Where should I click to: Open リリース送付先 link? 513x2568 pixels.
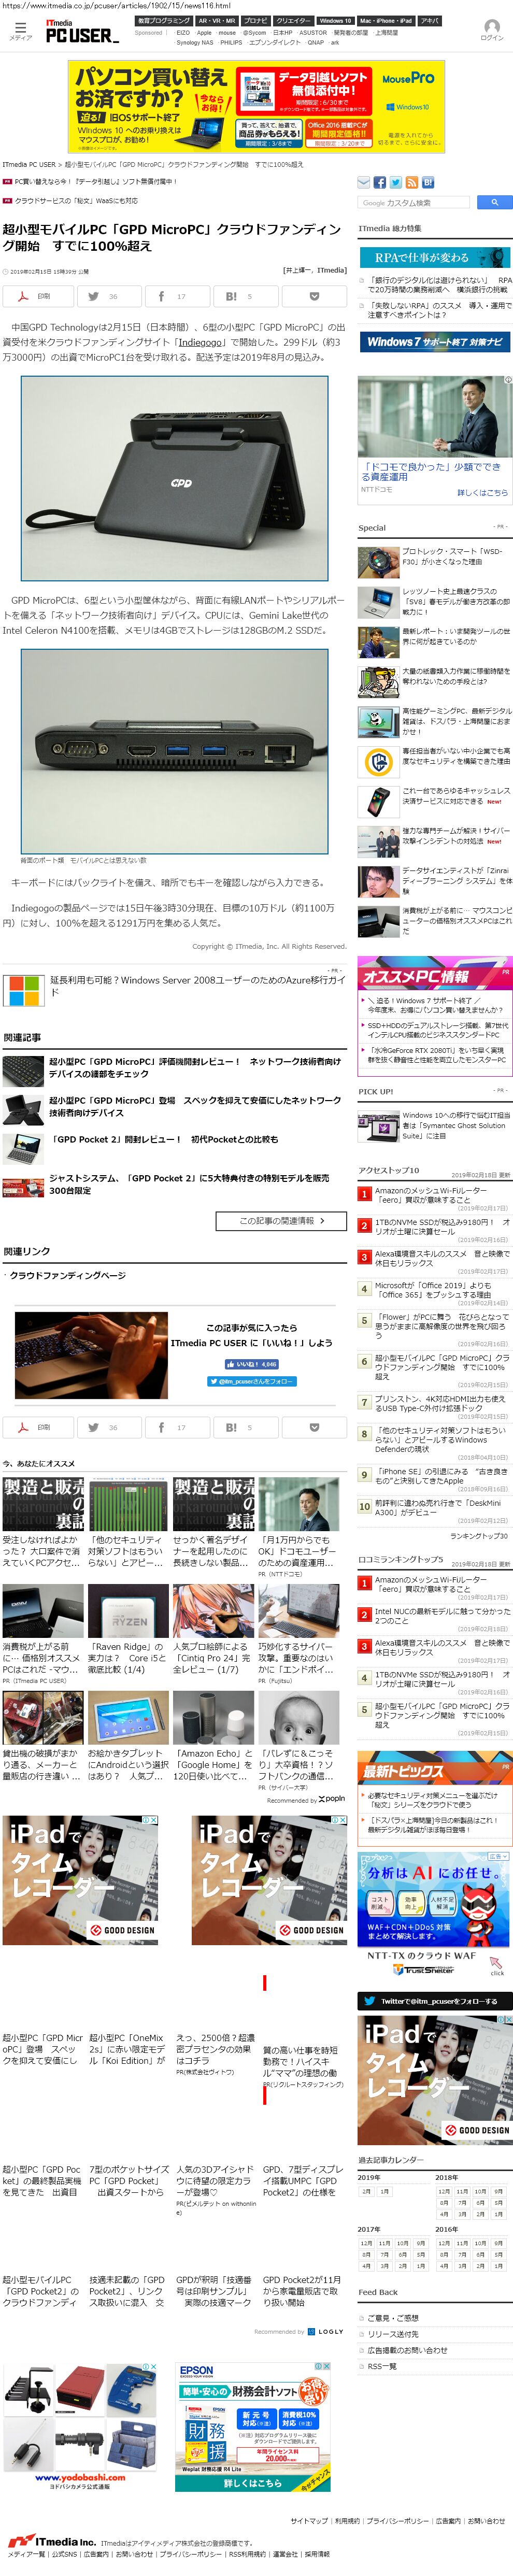point(392,2334)
